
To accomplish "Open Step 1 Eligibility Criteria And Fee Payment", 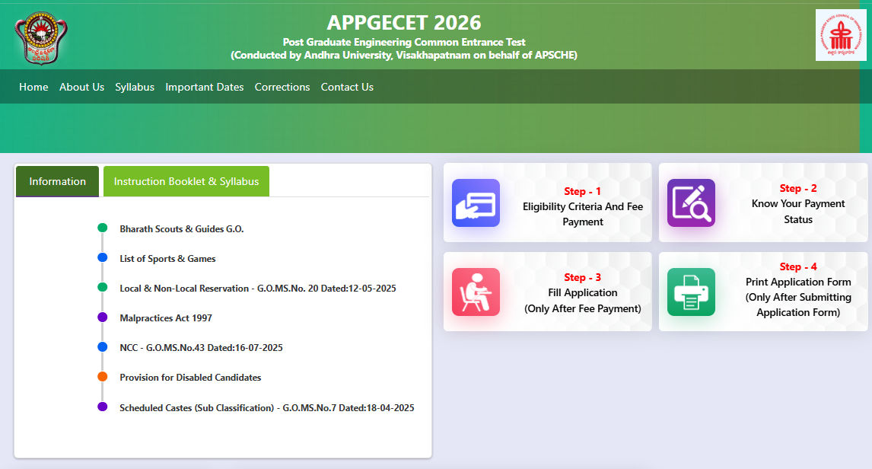I will [547, 203].
